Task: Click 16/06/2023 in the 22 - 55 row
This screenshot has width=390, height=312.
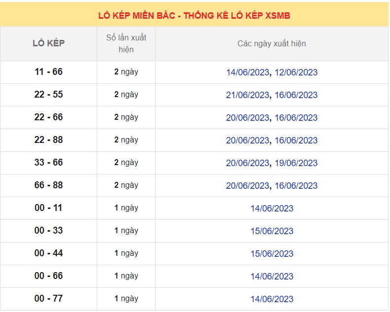Action: tap(296, 95)
